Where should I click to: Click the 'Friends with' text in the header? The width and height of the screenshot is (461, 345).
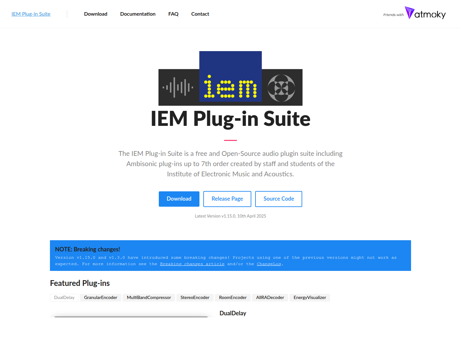393,15
